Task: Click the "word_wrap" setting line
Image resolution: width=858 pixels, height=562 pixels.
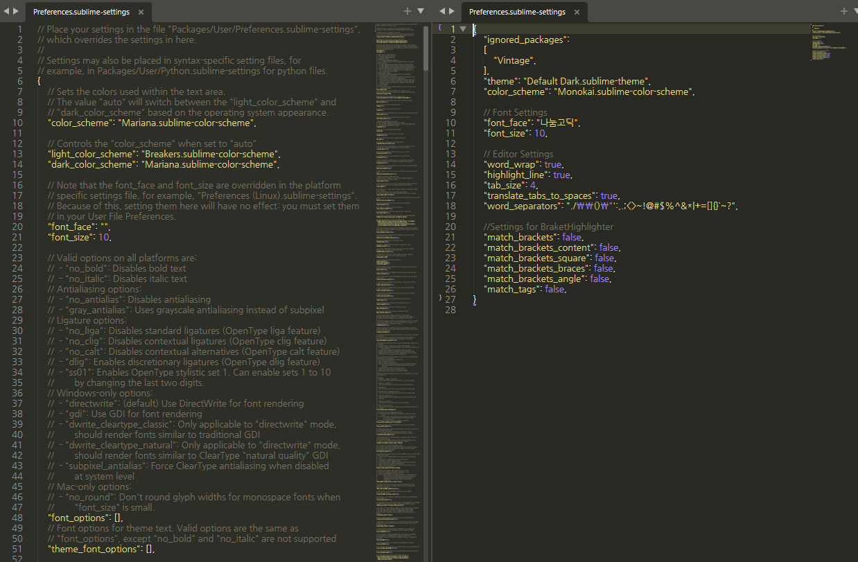Action: (x=523, y=164)
